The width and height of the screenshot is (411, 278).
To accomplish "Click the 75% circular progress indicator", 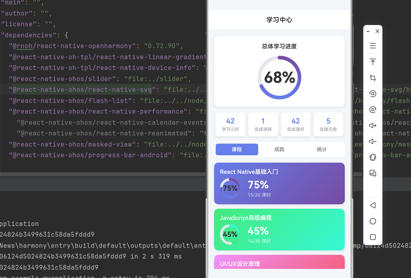I will point(230,188).
